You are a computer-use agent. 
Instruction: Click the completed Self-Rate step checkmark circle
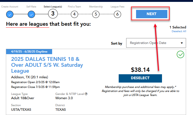(31, 14)
